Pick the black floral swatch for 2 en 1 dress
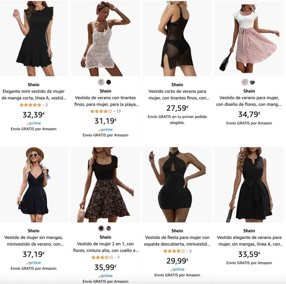The image size is (286, 284). (x=101, y=228)
